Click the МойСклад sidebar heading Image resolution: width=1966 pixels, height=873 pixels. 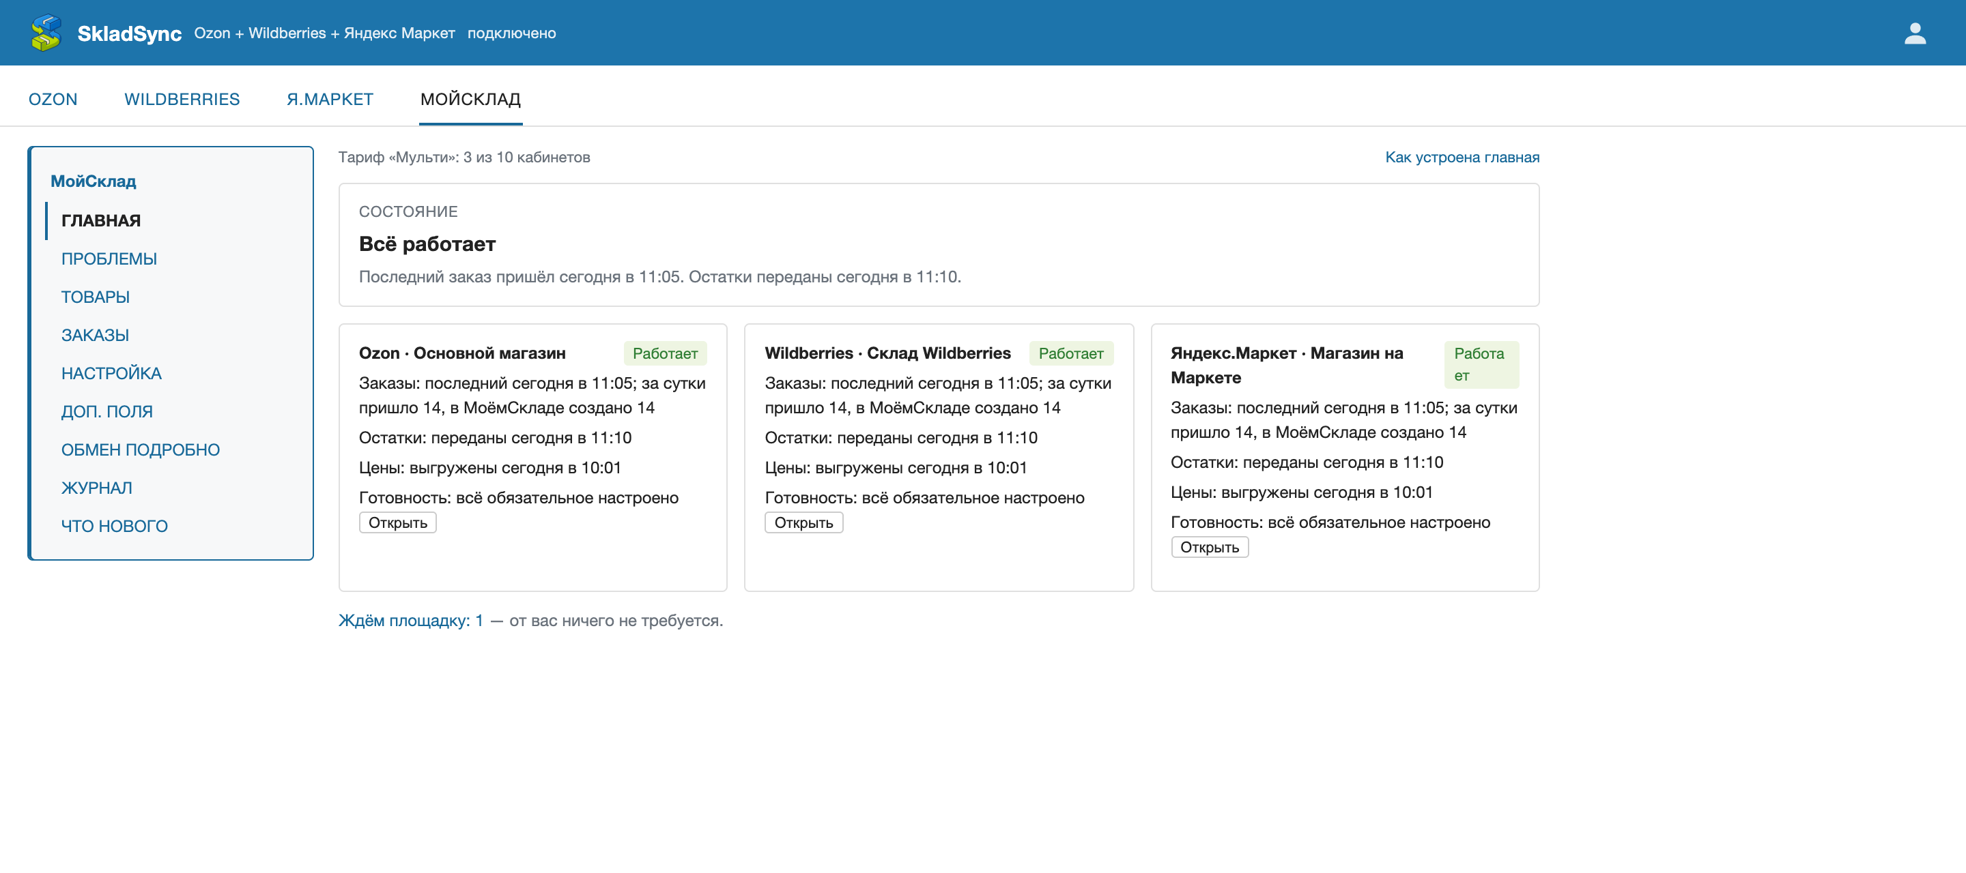click(93, 181)
